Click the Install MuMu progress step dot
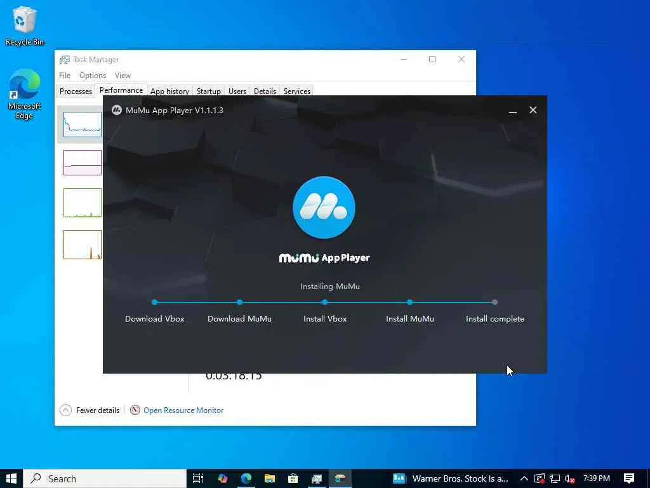 [x=409, y=302]
